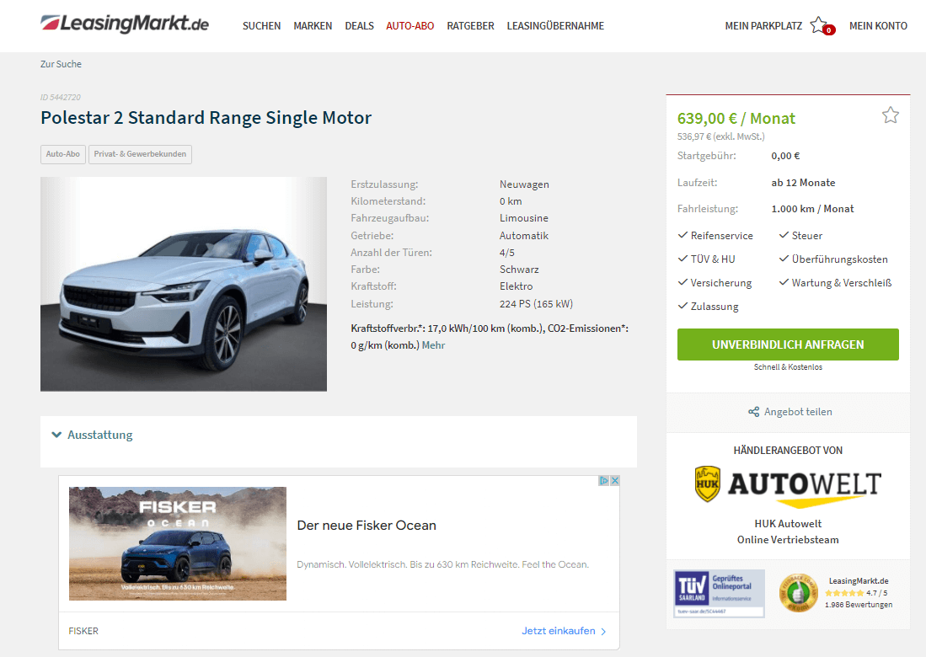Click the Schnell & Kostenlos caption
Image resolution: width=926 pixels, height=657 pixels.
click(x=788, y=367)
